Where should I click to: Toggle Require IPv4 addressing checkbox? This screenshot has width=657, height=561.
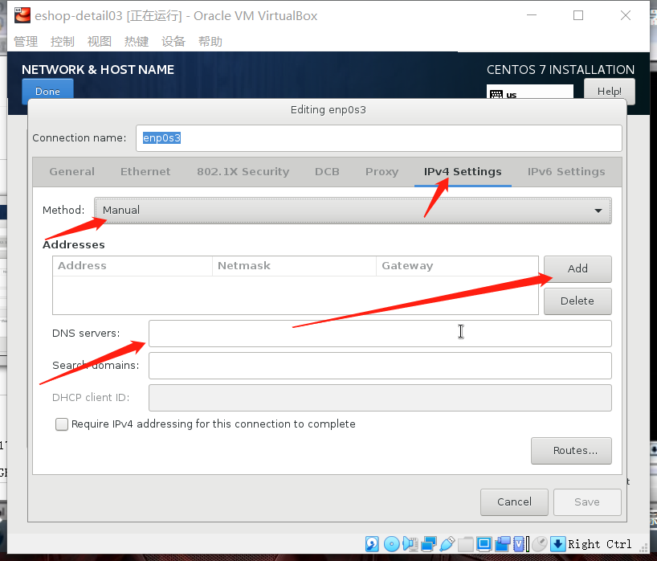pos(62,424)
